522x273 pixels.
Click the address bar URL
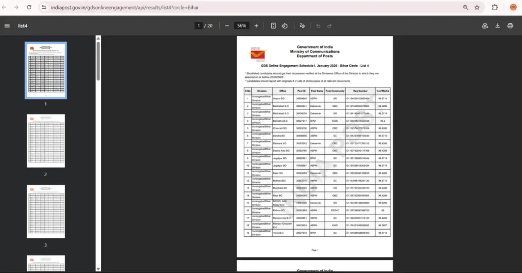[x=125, y=7]
